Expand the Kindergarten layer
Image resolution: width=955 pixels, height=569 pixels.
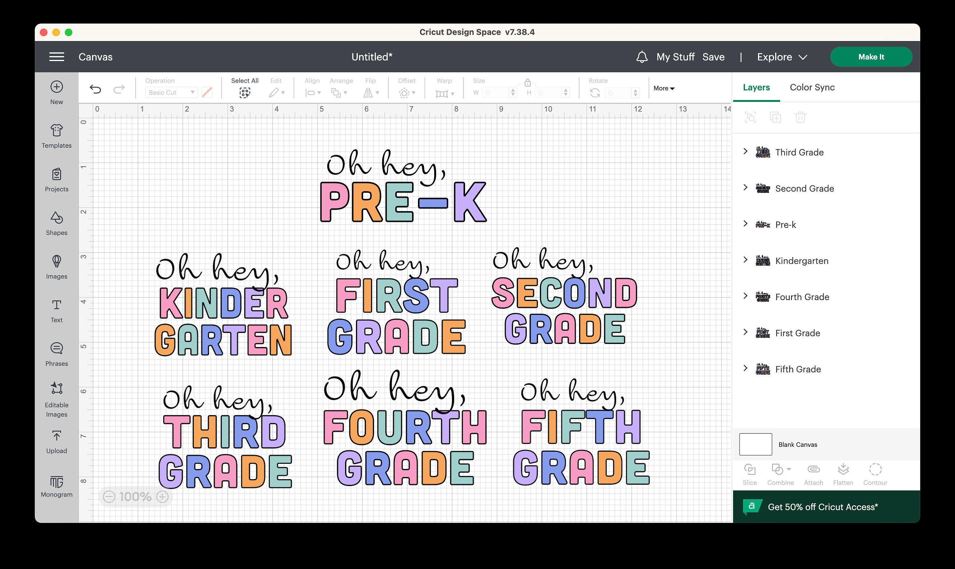click(745, 260)
